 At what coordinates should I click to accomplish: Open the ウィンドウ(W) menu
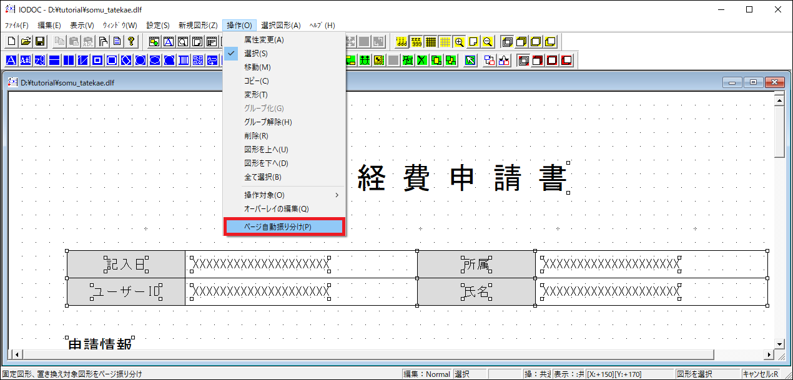click(x=120, y=26)
